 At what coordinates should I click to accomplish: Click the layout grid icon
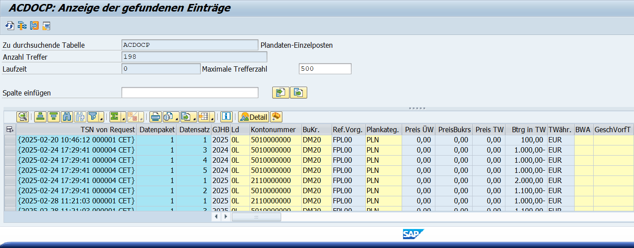click(x=204, y=117)
